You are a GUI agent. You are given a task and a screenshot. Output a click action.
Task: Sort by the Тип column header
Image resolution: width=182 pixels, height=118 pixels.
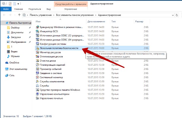point(122,21)
